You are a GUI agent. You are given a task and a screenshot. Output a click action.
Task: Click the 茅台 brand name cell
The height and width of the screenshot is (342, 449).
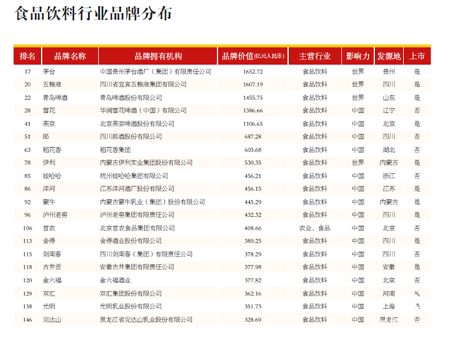(49, 72)
